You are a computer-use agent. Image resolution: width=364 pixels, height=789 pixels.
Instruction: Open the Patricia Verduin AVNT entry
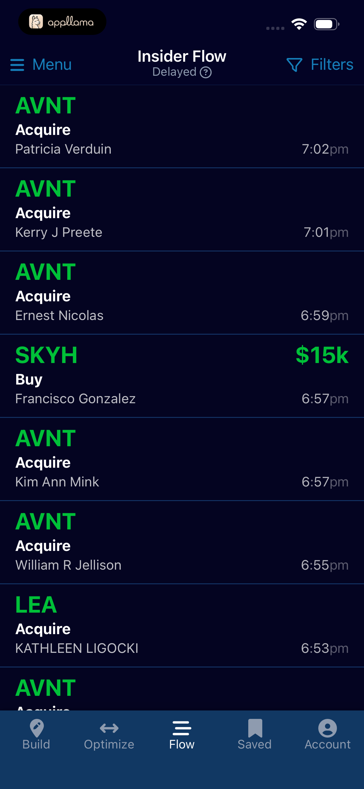pos(182,127)
